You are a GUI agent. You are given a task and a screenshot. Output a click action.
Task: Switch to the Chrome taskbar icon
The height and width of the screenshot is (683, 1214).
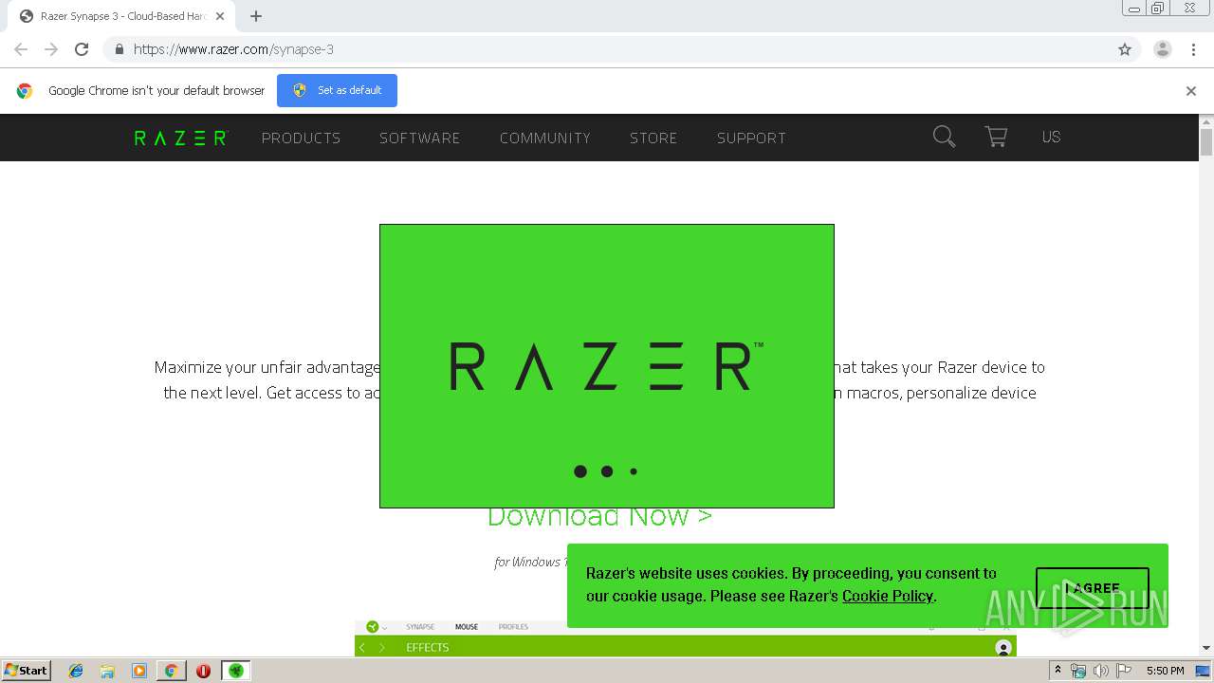tap(171, 671)
